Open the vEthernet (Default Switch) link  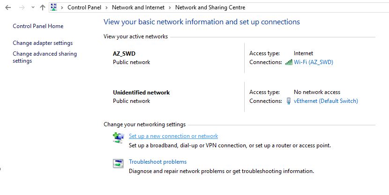click(x=326, y=101)
